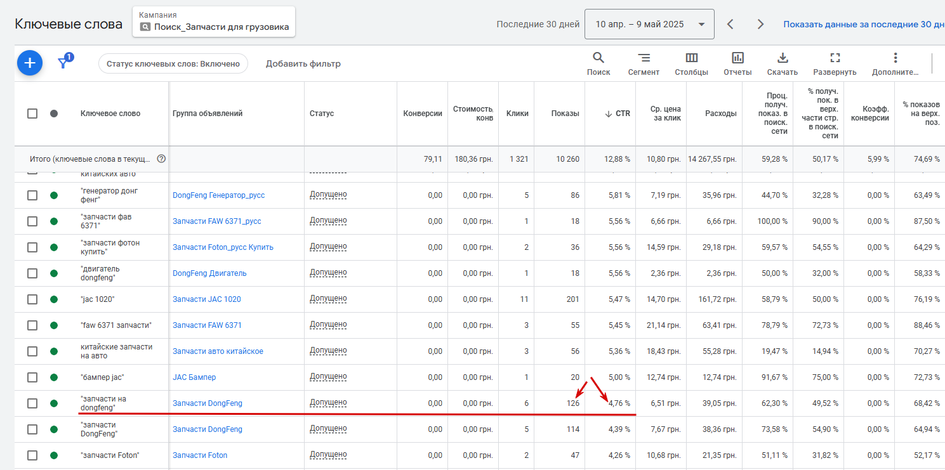The width and height of the screenshot is (945, 470).
Task: Open the date range dropdown
Action: [x=649, y=24]
